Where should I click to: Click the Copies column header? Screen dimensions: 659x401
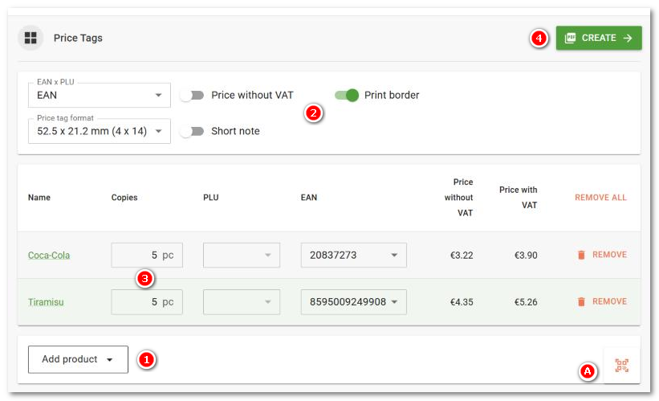click(124, 198)
